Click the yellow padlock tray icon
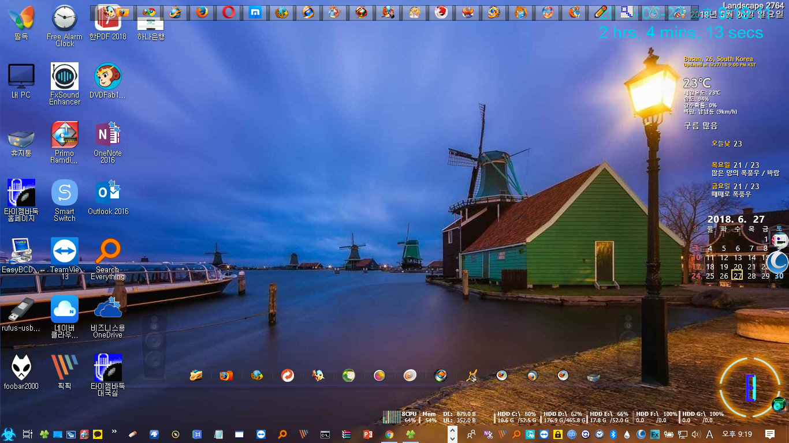 [558, 434]
